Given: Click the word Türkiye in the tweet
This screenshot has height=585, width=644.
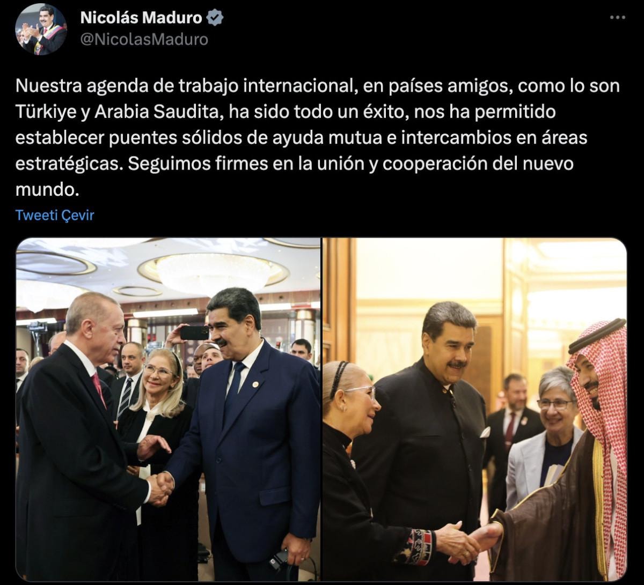Looking at the screenshot, I should click(x=45, y=113).
